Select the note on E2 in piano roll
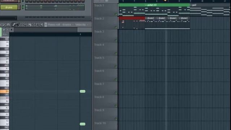The height and width of the screenshot is (130, 231). pos(83,124)
